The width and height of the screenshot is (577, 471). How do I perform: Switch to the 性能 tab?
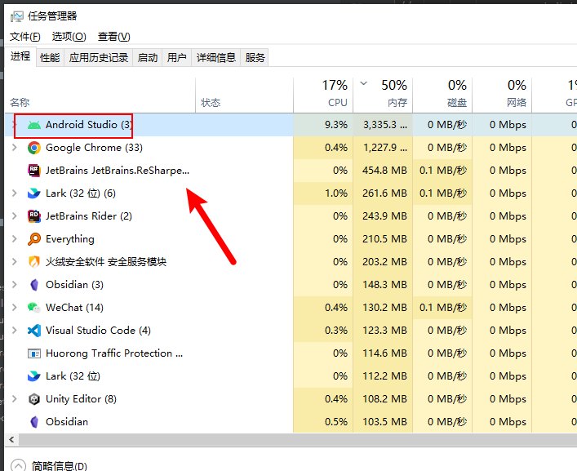click(x=50, y=58)
